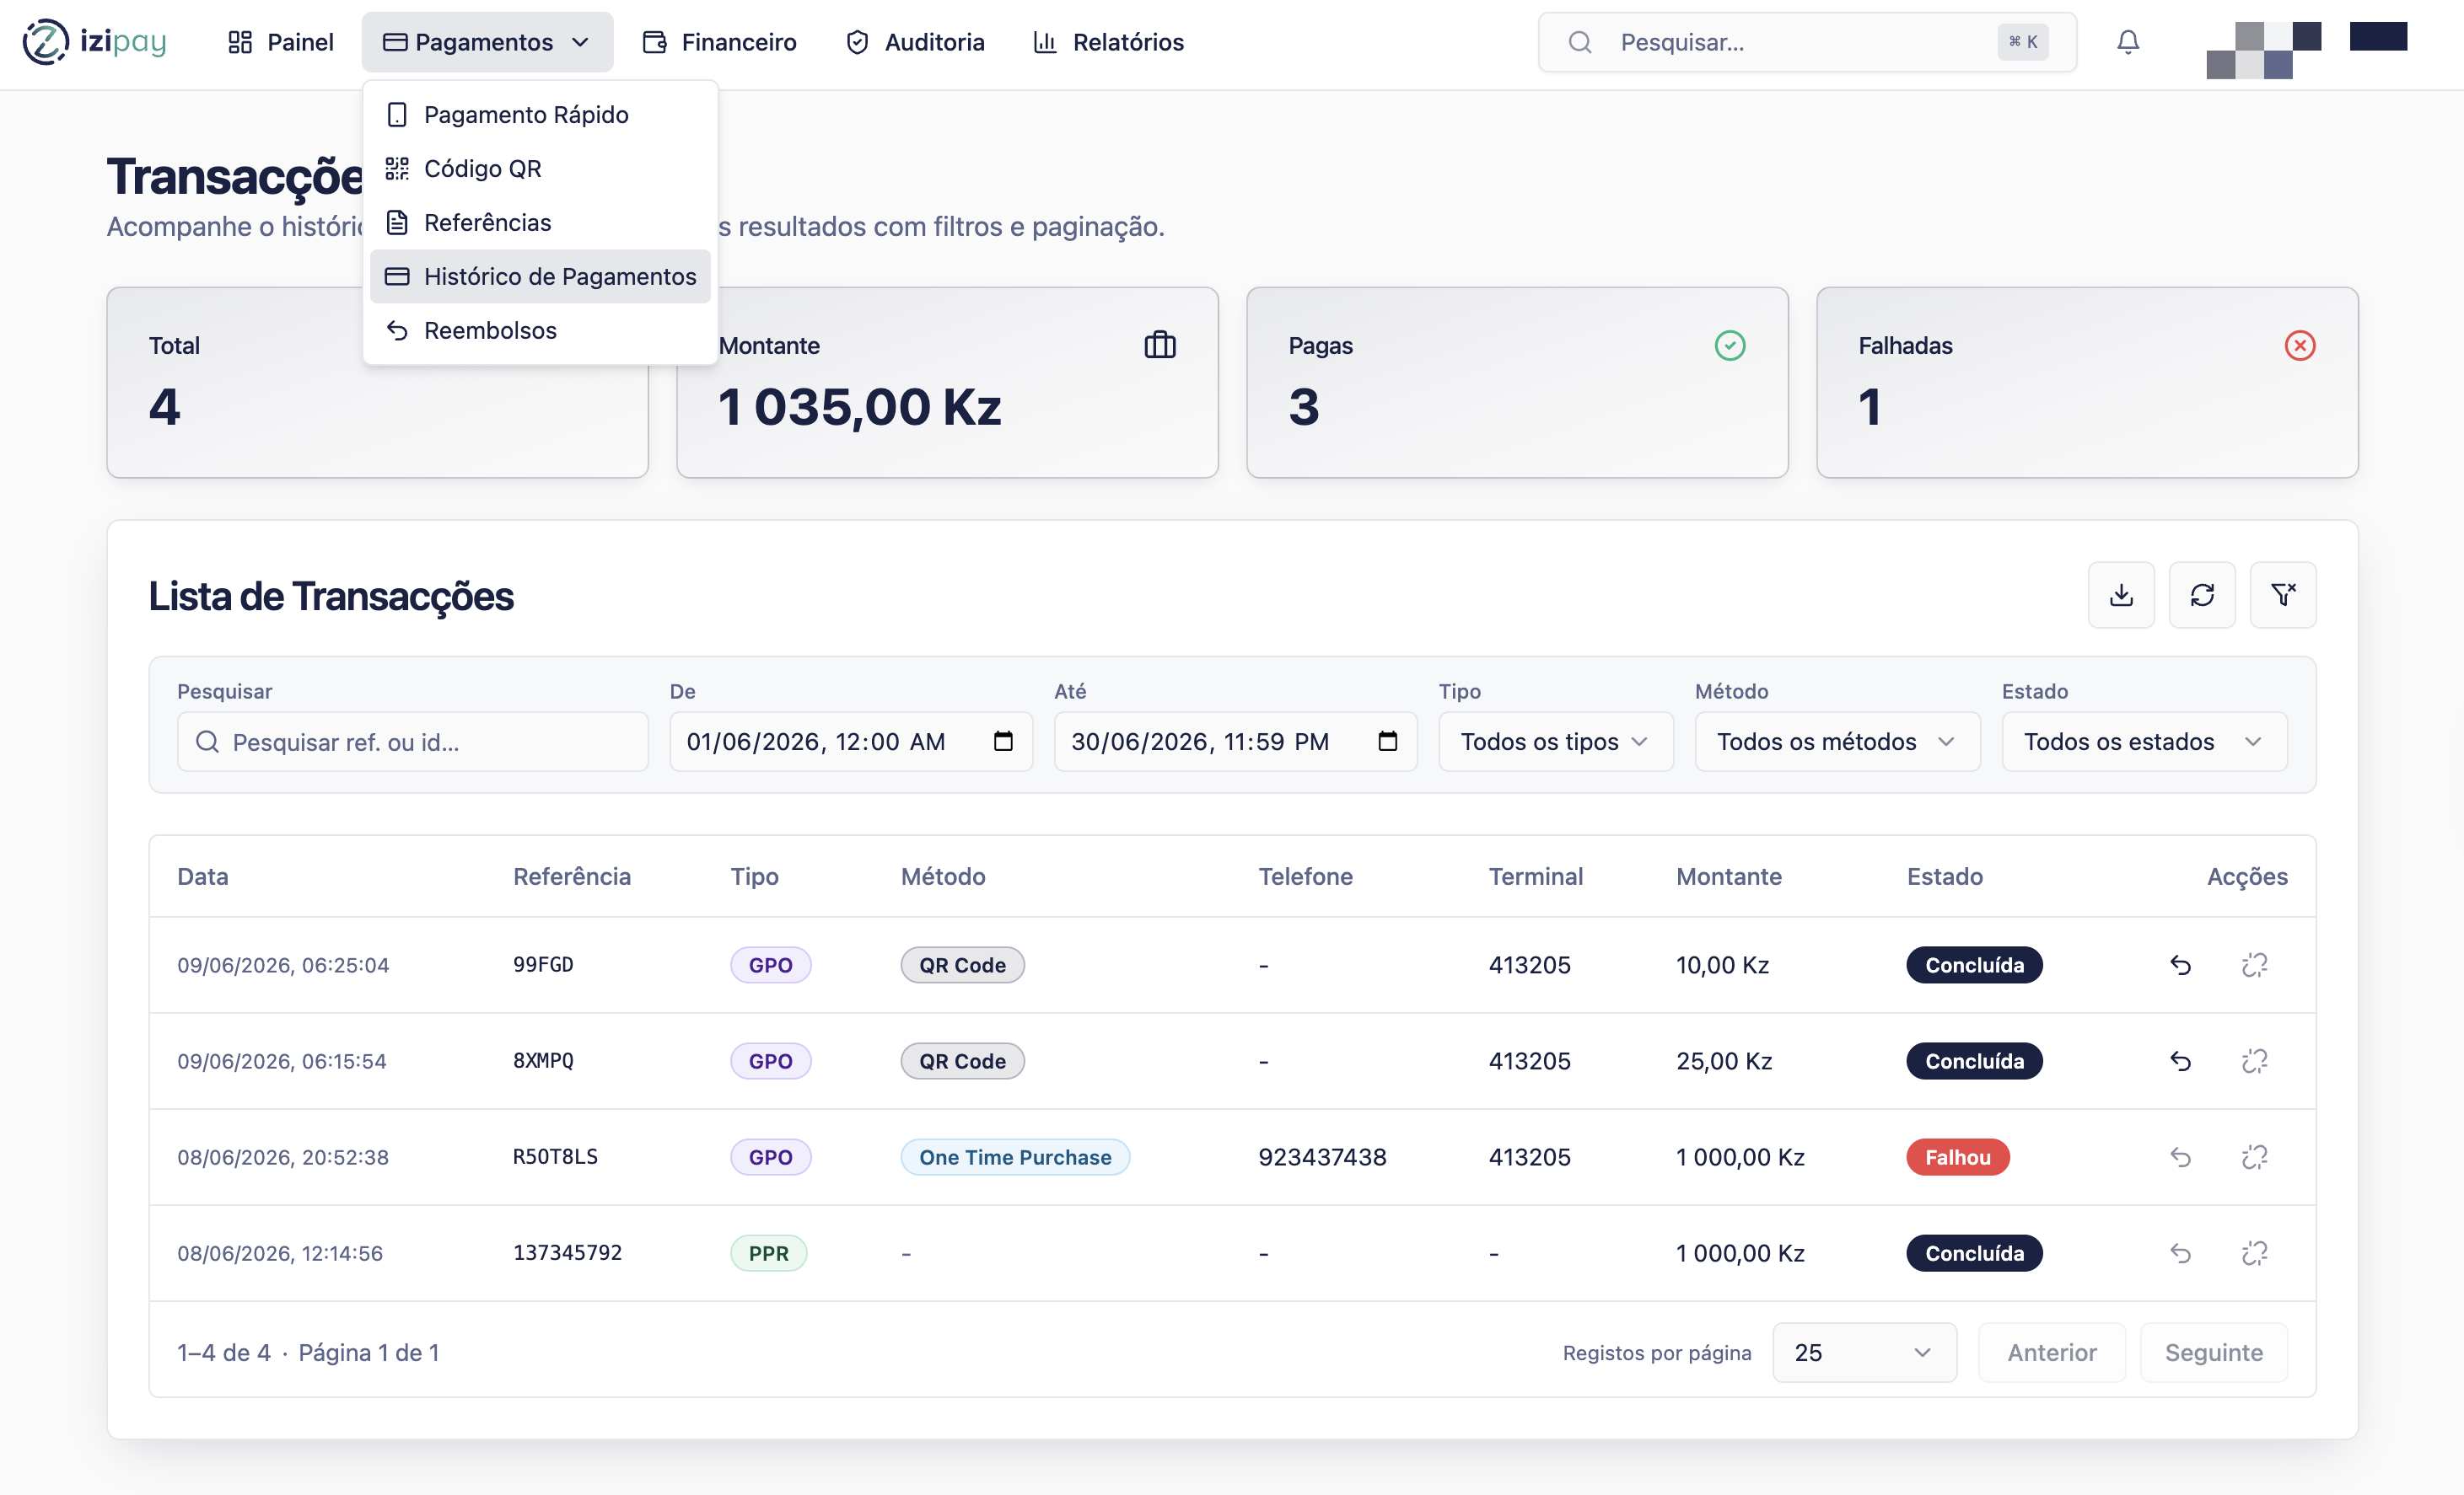Open calendar picker in the De field
This screenshot has width=2464, height=1495.
pos(1003,742)
